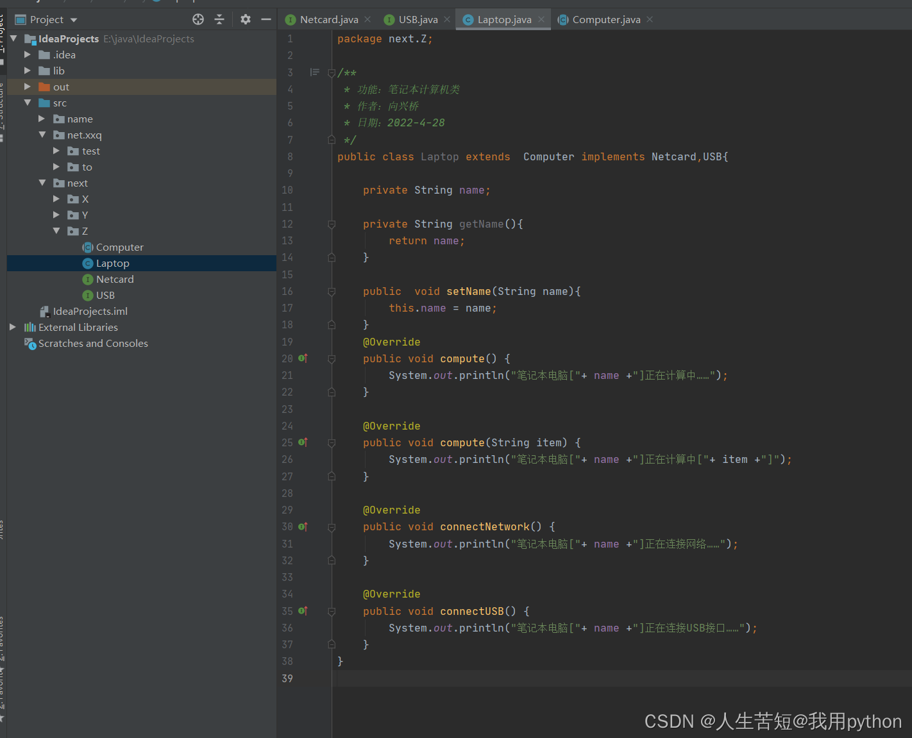The image size is (912, 738).
Task: Click the IdeaProjects.iml file icon
Action: [45, 312]
